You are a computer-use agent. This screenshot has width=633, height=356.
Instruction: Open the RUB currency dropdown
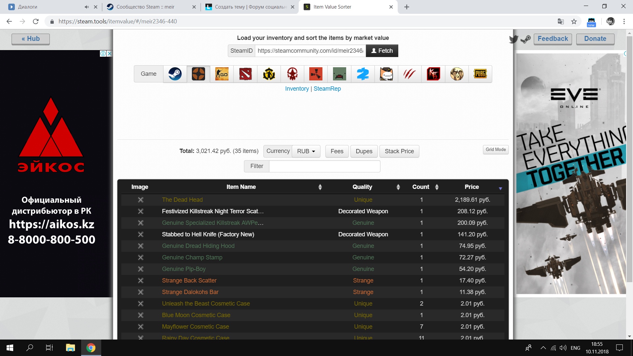click(306, 151)
